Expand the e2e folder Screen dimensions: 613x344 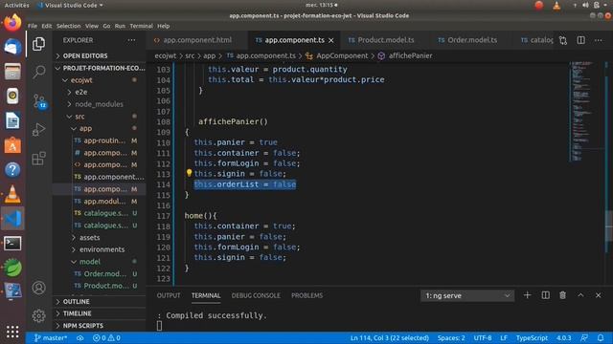click(81, 92)
